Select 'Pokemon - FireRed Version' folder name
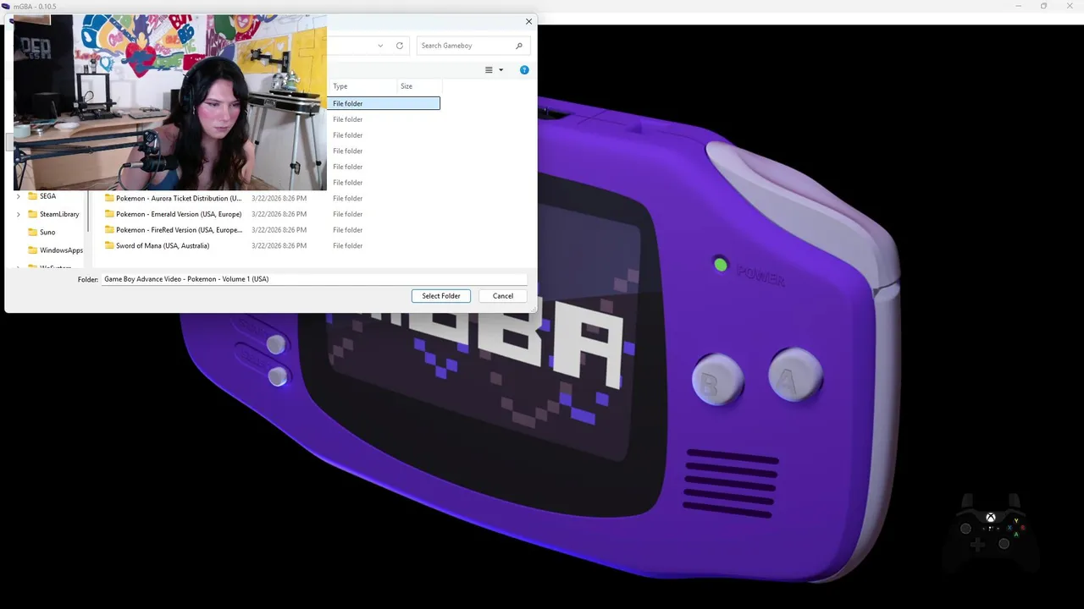The height and width of the screenshot is (609, 1084). [x=179, y=230]
